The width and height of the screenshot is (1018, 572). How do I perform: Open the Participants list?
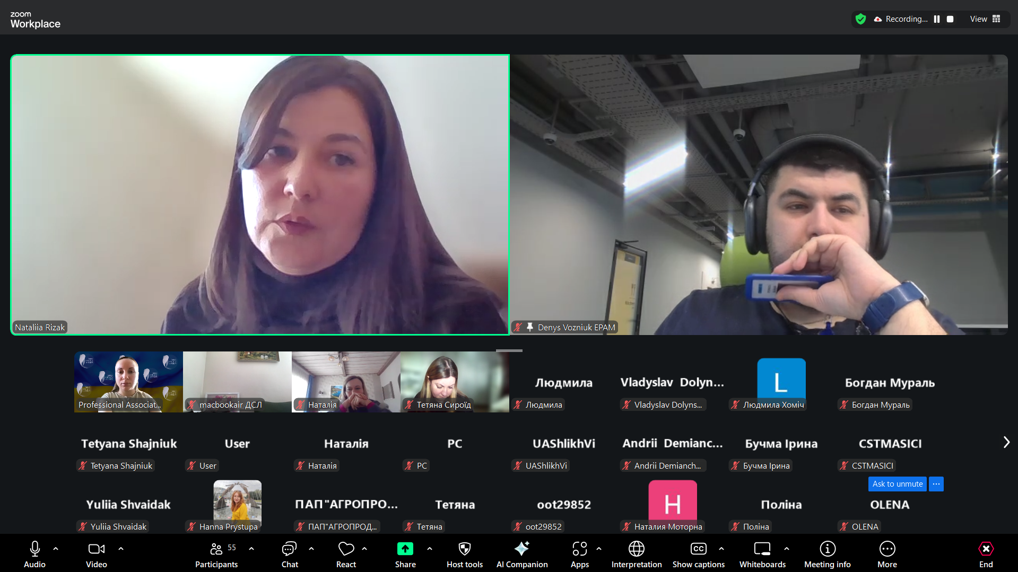216,554
